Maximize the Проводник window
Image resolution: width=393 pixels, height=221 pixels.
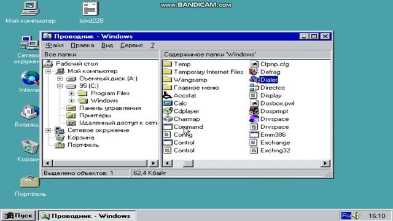(x=314, y=36)
